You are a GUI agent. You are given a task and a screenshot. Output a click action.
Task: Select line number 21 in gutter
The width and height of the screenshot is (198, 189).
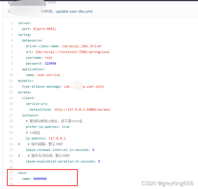(11, 138)
